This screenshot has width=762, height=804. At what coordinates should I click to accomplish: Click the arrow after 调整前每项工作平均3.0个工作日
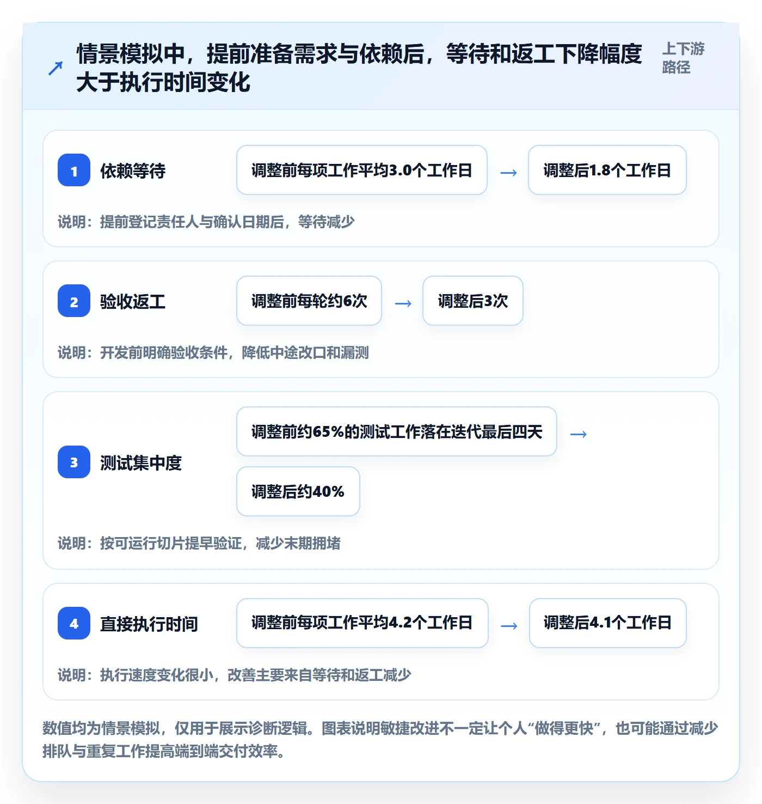coord(508,173)
